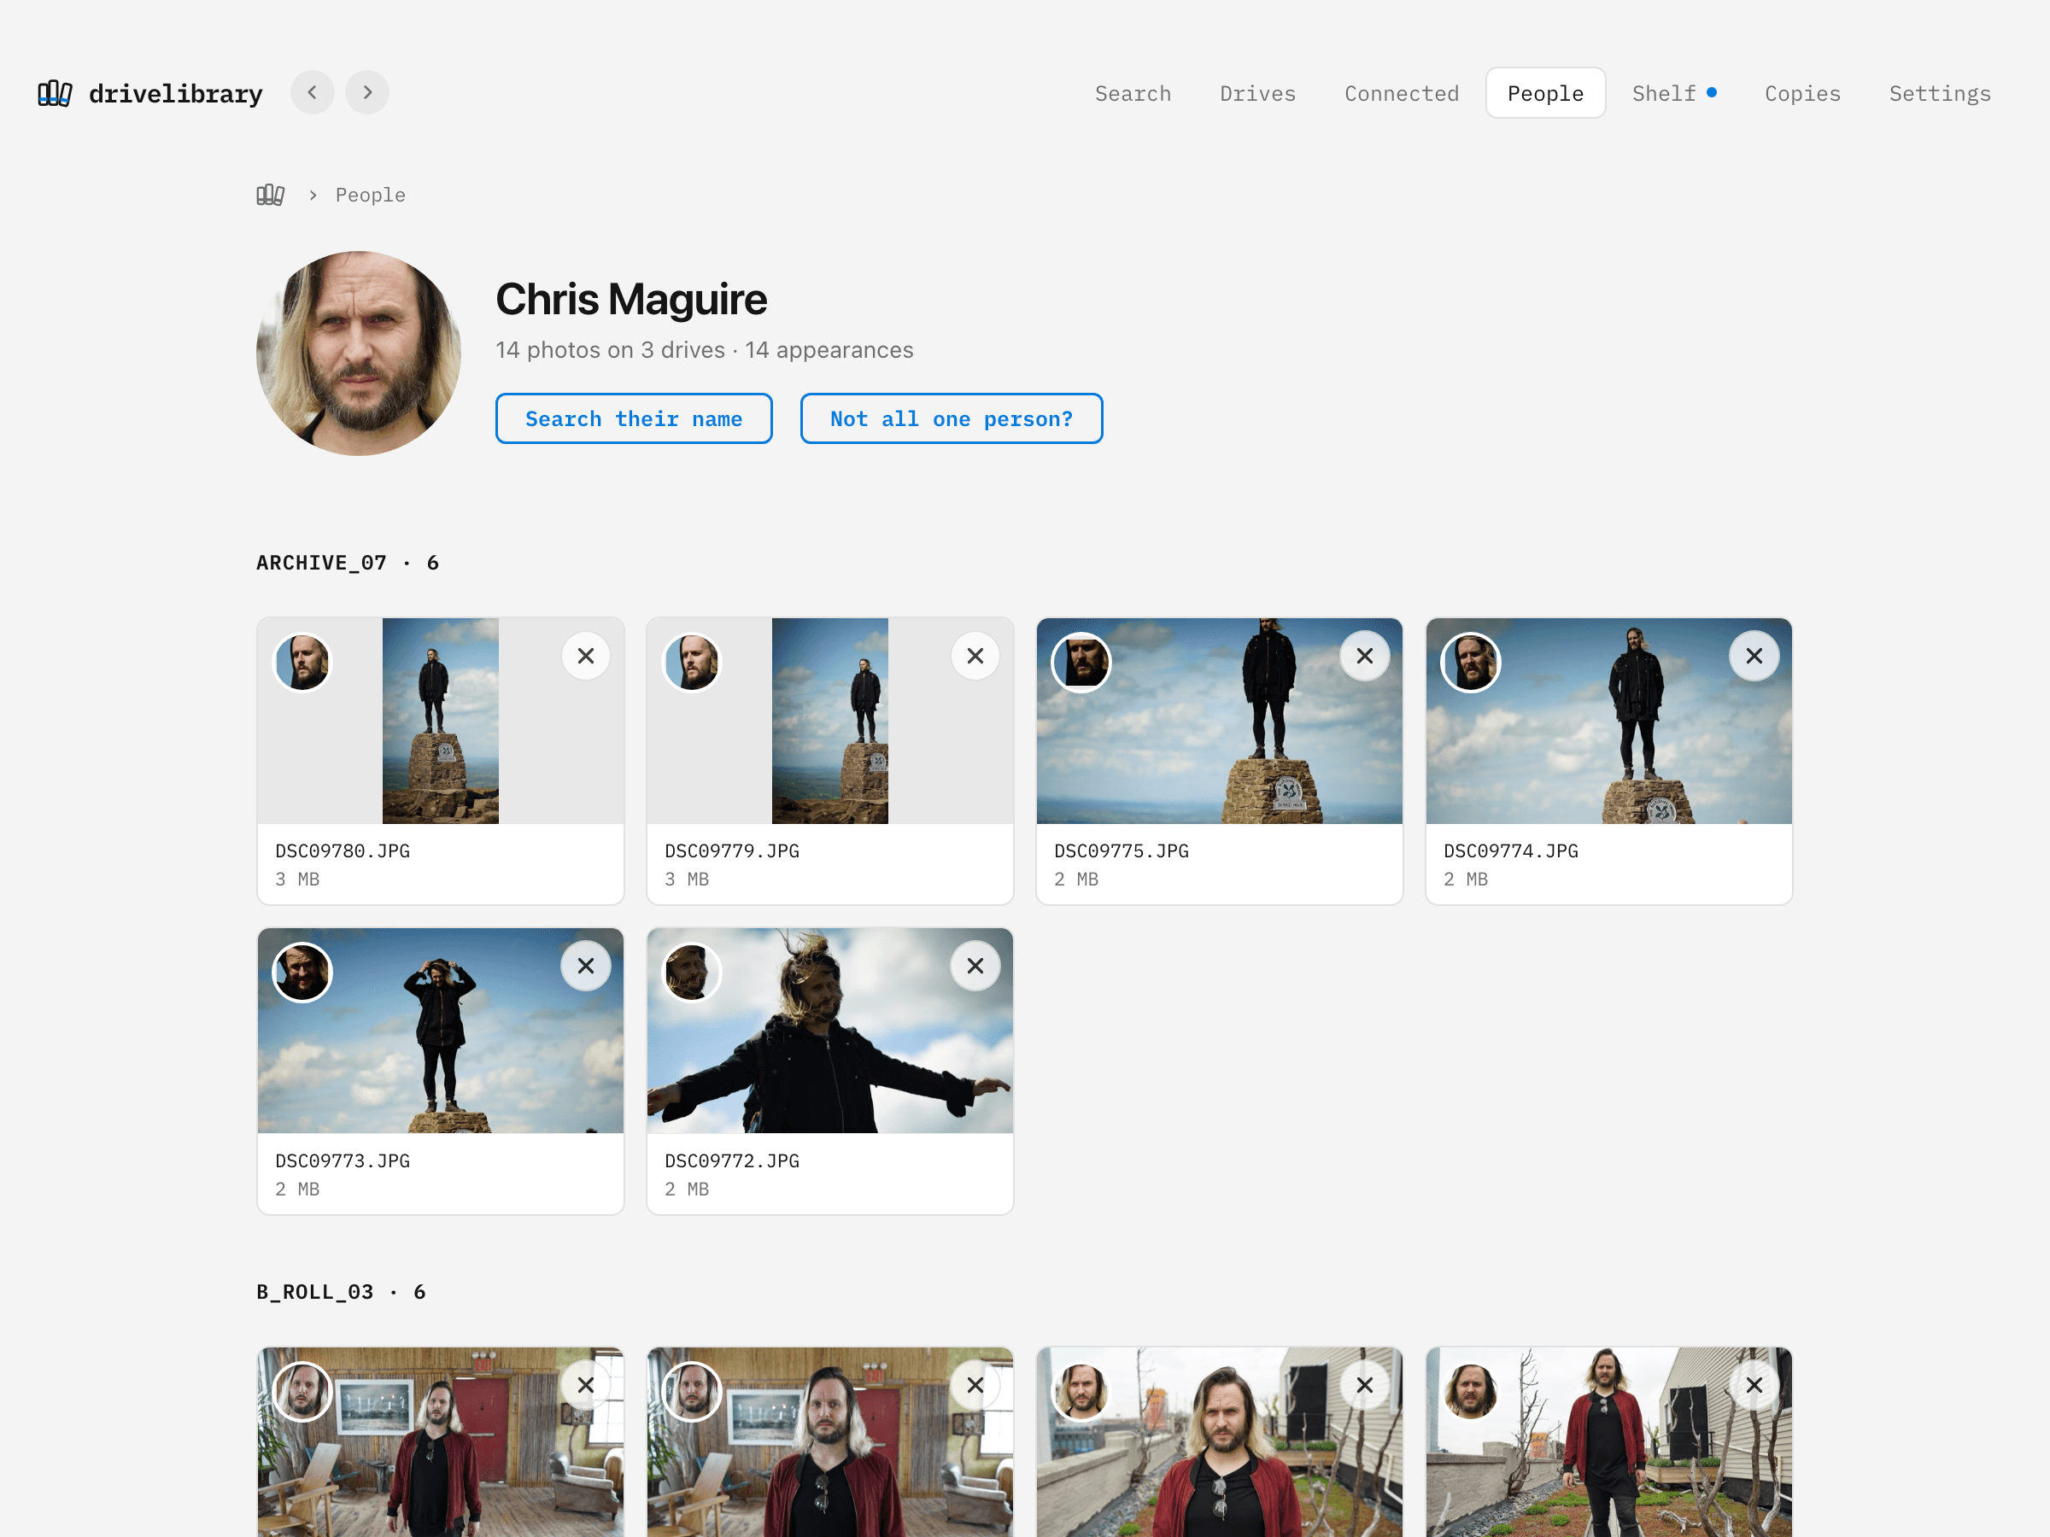Open the Copies tab
The width and height of the screenshot is (2050, 1537).
pyautogui.click(x=1801, y=94)
